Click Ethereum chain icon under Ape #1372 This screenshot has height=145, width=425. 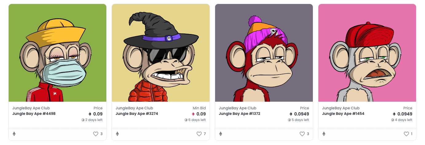click(x=220, y=134)
